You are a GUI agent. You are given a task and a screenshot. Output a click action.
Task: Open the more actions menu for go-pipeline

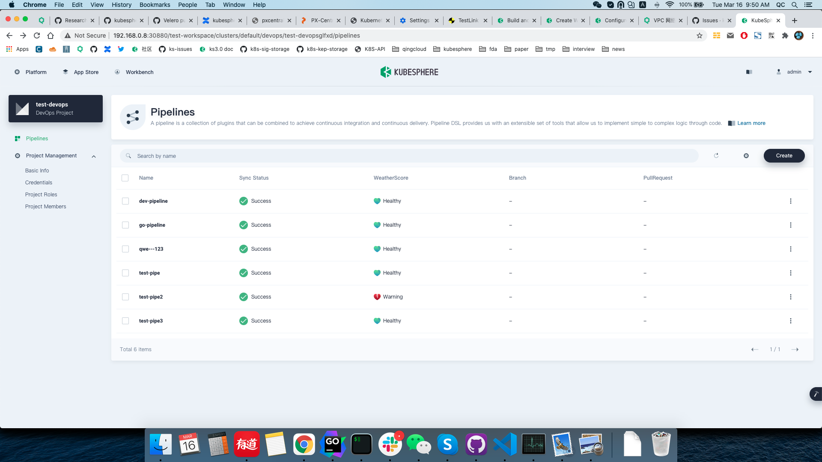pyautogui.click(x=791, y=225)
